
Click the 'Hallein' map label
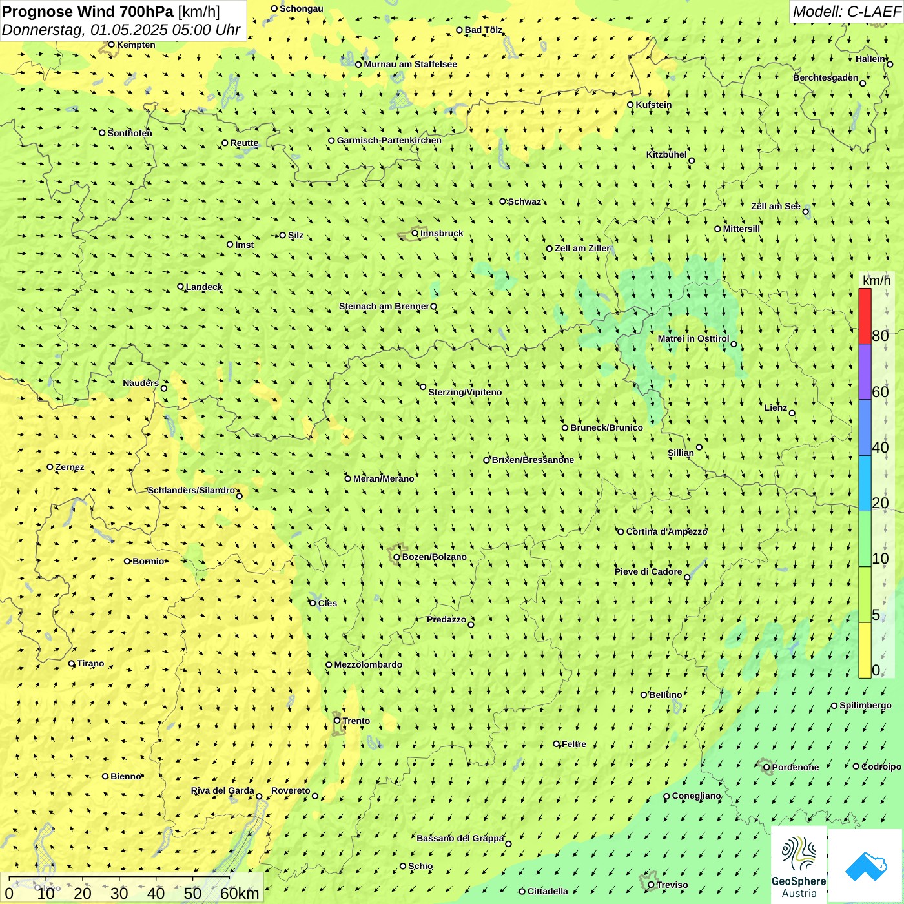(x=870, y=59)
